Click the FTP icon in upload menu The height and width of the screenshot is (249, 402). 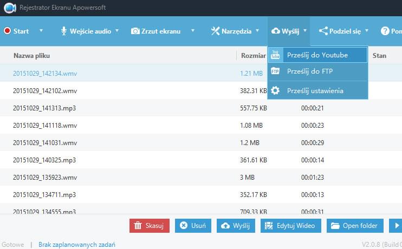click(x=275, y=71)
